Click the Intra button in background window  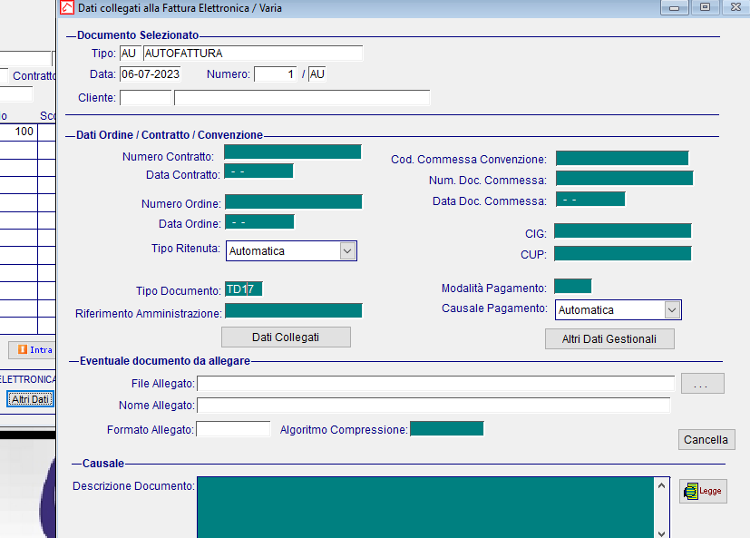[32, 350]
